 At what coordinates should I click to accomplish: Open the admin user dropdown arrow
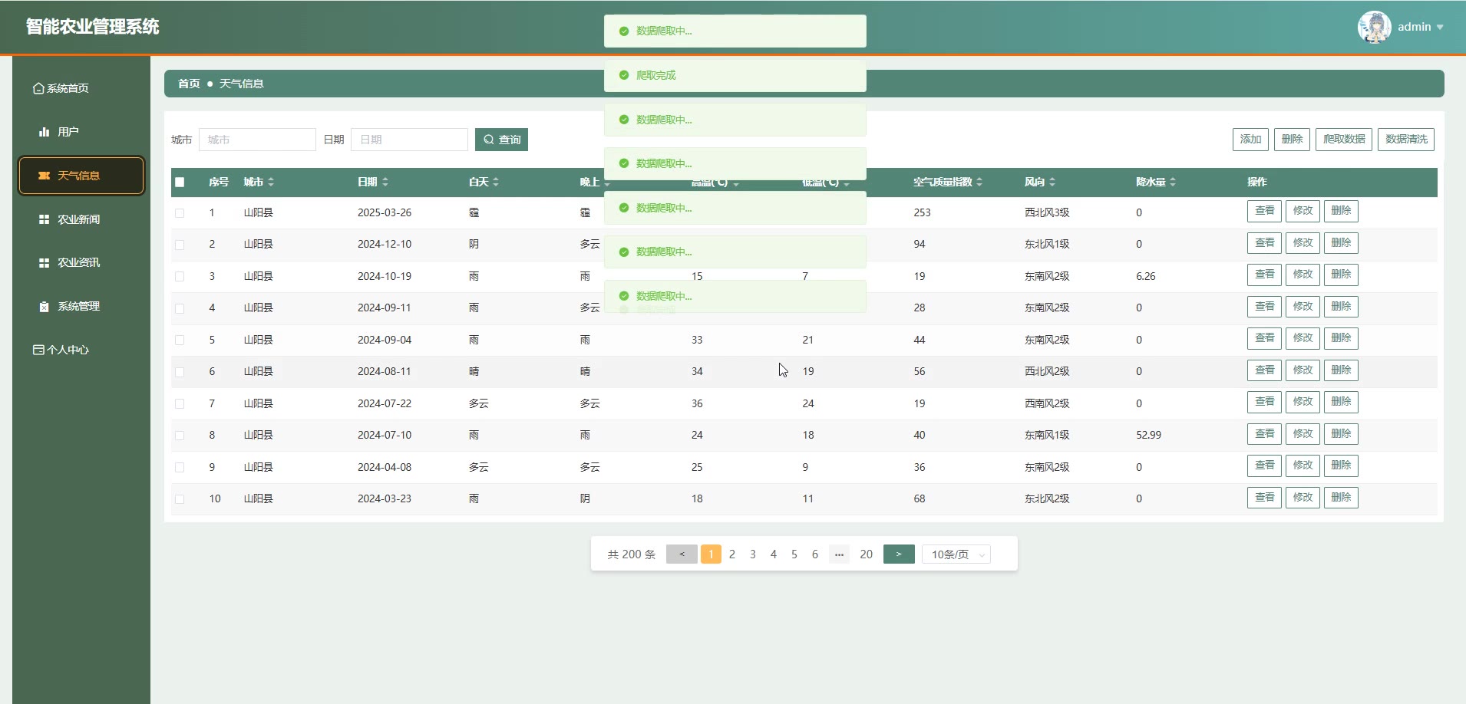[x=1440, y=27]
